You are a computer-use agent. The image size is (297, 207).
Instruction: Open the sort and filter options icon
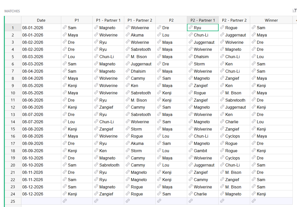[x=294, y=11]
